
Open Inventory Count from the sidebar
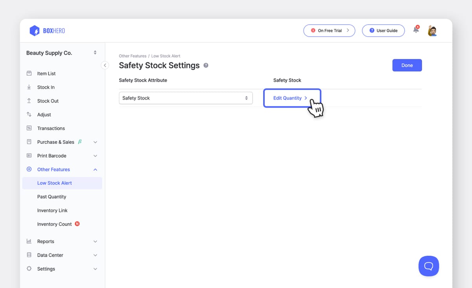click(x=54, y=224)
